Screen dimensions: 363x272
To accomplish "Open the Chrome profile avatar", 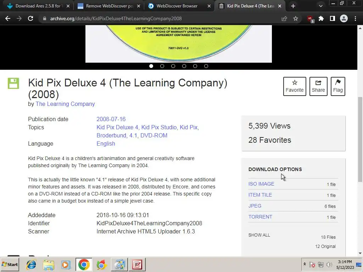I will (x=344, y=18).
